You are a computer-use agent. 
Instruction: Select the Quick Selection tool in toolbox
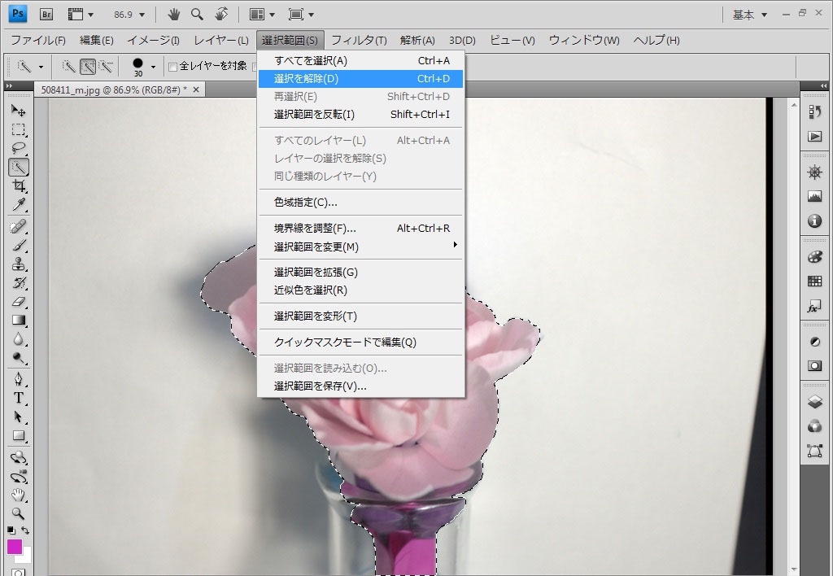point(18,168)
